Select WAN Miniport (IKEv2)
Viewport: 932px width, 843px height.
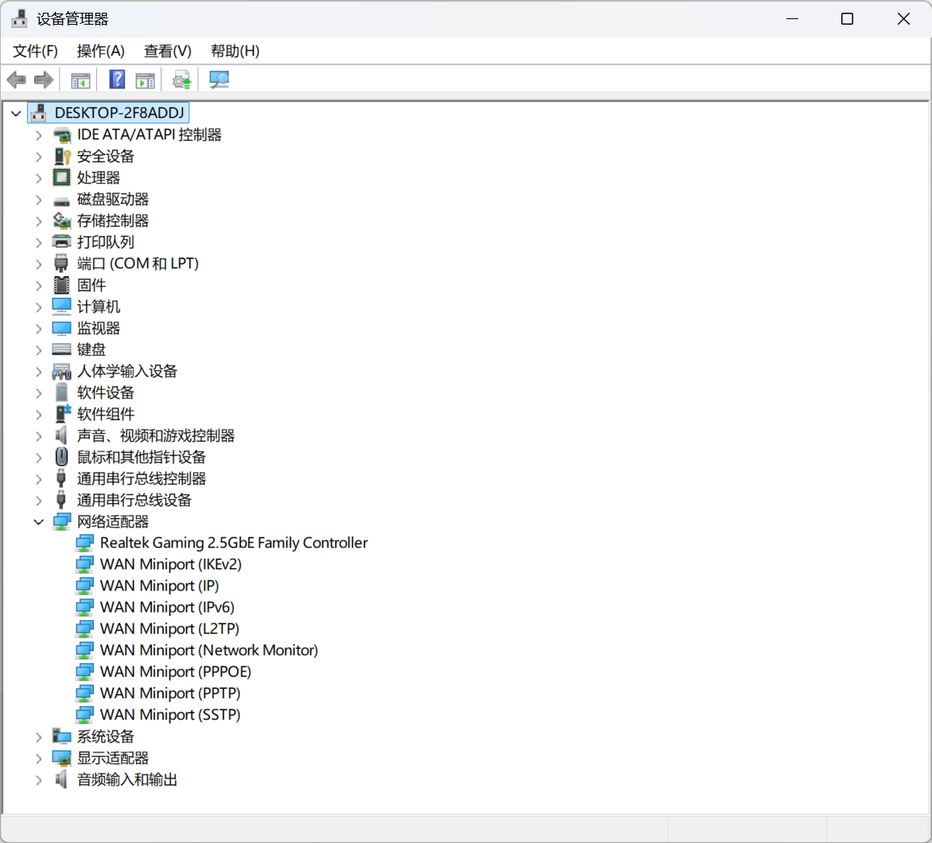point(170,564)
